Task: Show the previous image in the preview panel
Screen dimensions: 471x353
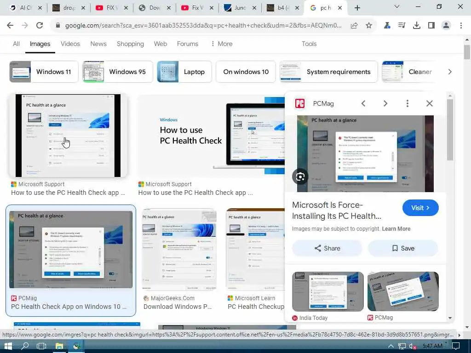Action: pos(363,103)
